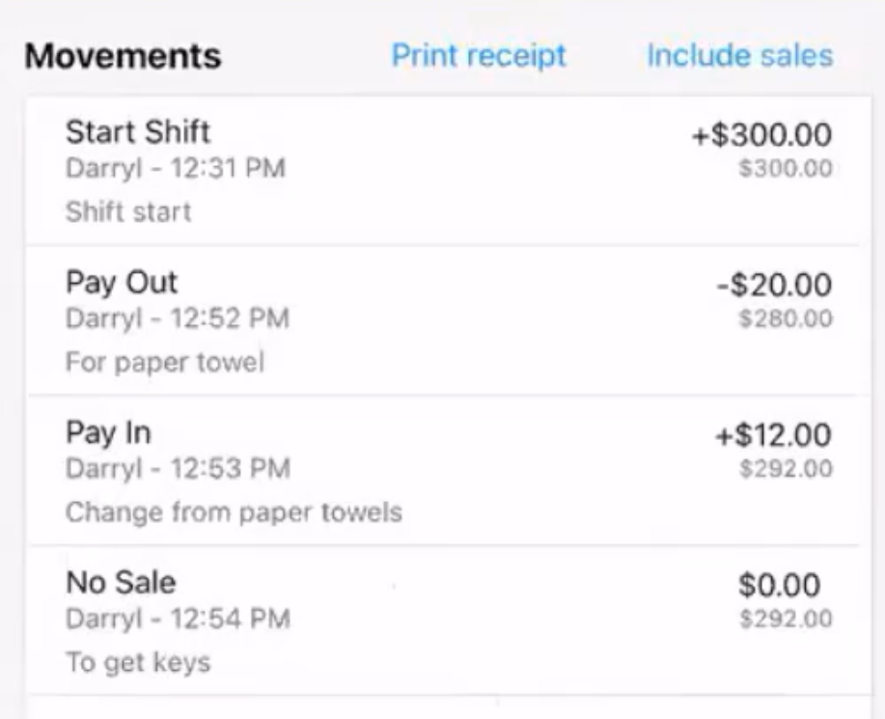Click the -$20.00 pay out amount
Image resolution: width=885 pixels, height=719 pixels.
[774, 285]
